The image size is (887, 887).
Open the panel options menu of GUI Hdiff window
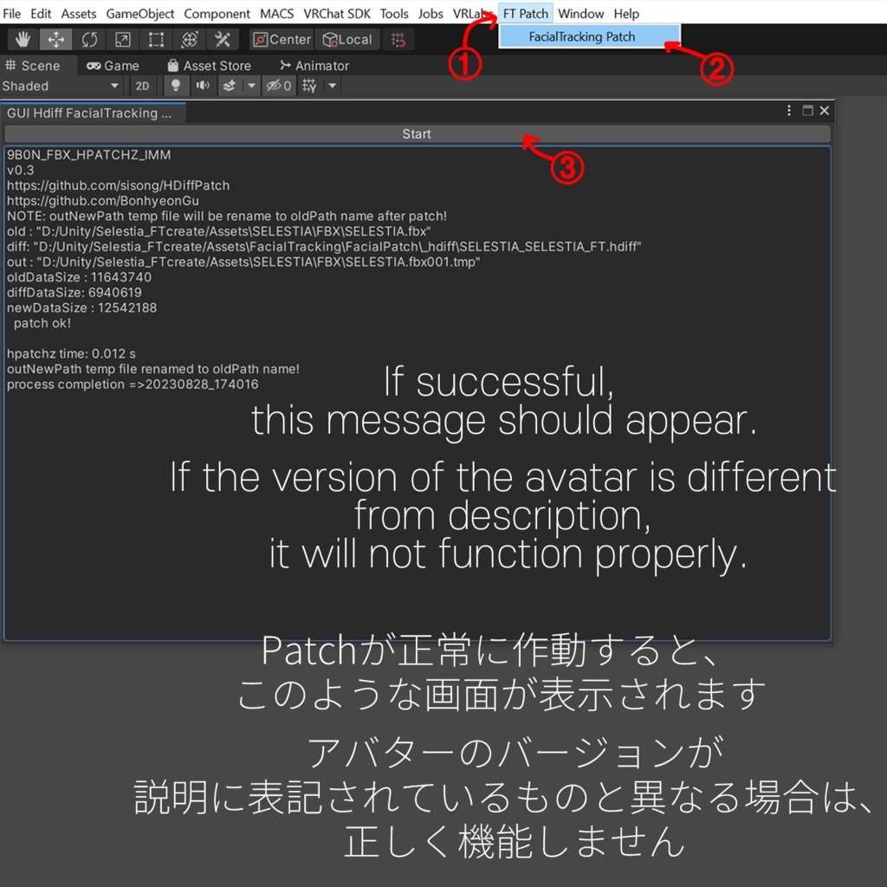788,111
